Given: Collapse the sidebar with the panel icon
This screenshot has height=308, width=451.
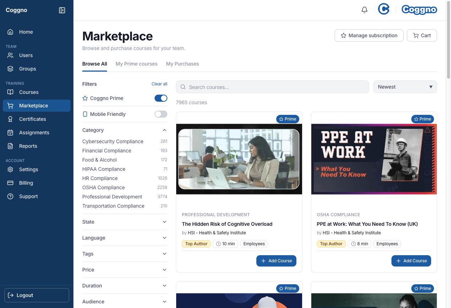Looking at the screenshot, I should tap(62, 10).
